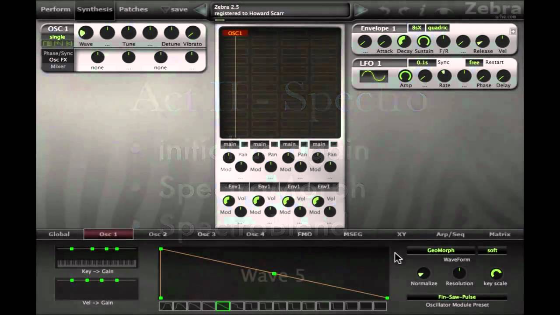Toggle the box beside second 'main' selector
Image resolution: width=560 pixels, height=315 pixels.
pyautogui.click(x=274, y=144)
